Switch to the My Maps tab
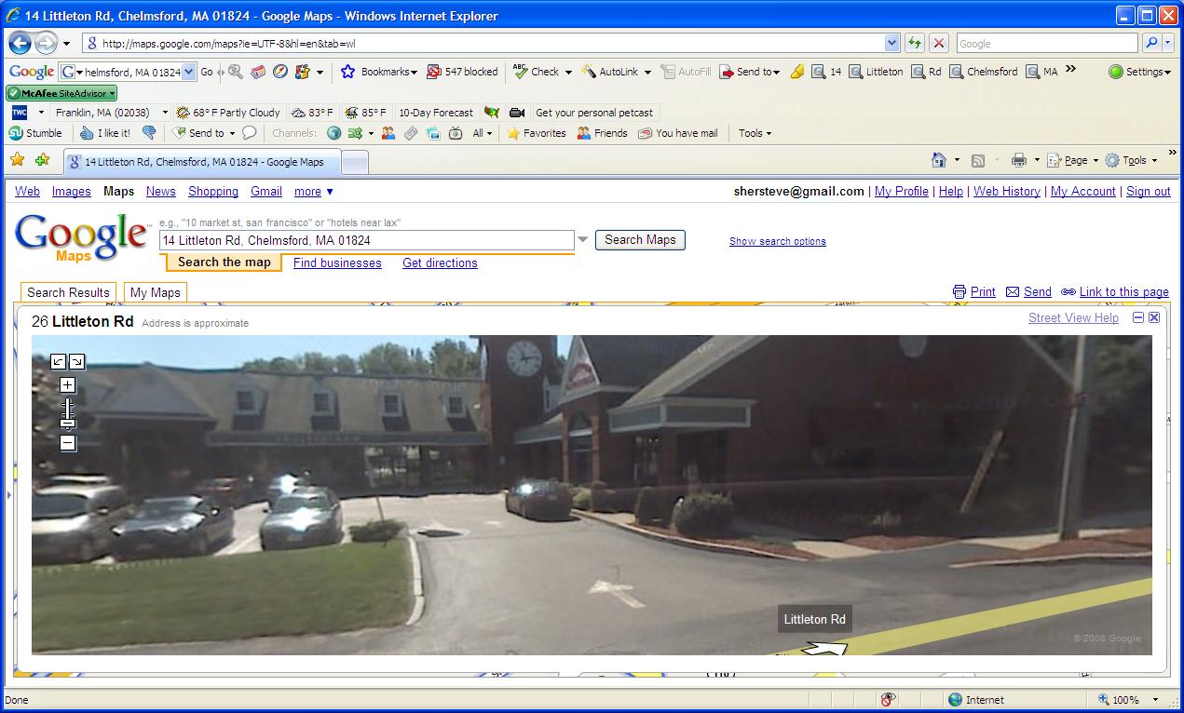The height and width of the screenshot is (713, 1184). click(156, 292)
